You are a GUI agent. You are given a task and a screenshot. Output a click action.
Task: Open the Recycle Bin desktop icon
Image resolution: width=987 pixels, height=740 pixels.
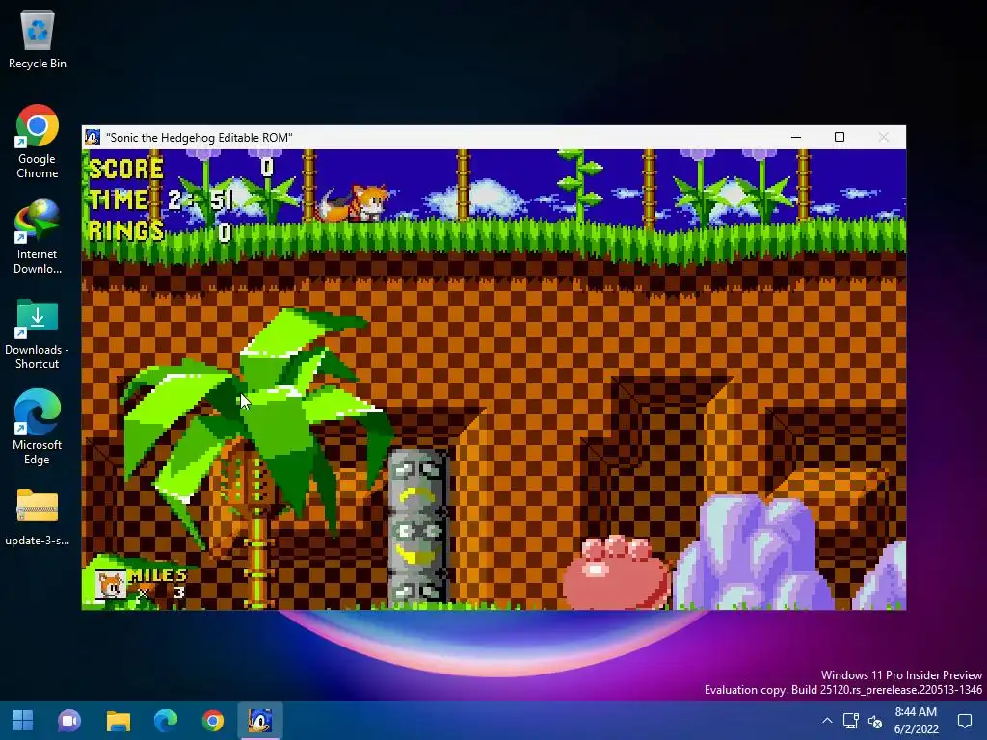point(38,39)
